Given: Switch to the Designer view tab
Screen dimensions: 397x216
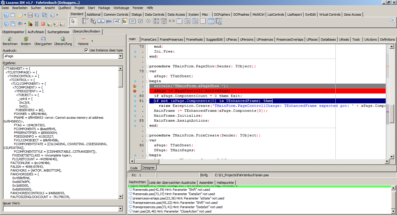Looking at the screenshot, I should tap(149, 168).
